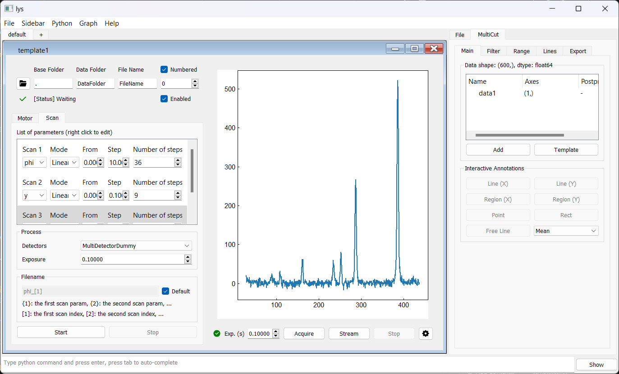Minimize the template1 subwindow

point(395,49)
